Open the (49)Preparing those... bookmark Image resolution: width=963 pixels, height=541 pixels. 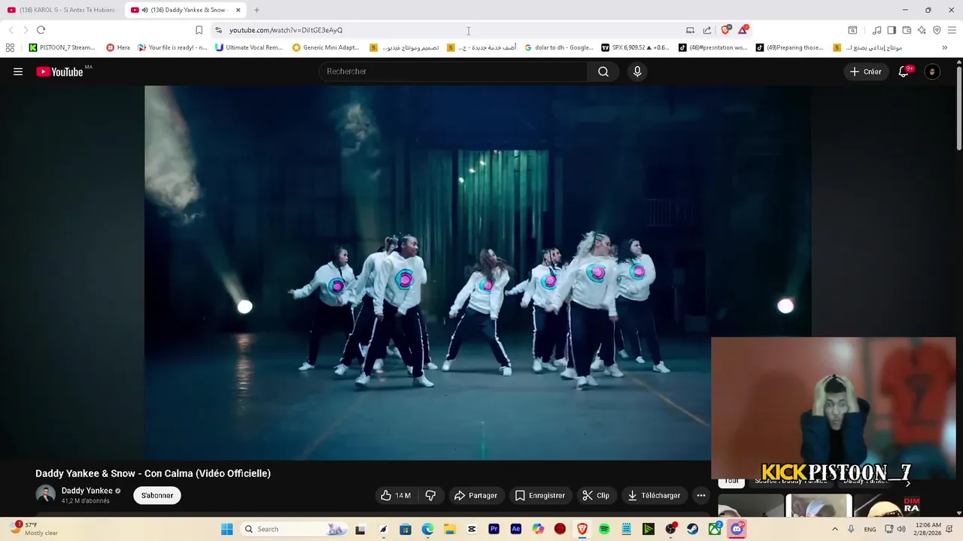click(790, 47)
